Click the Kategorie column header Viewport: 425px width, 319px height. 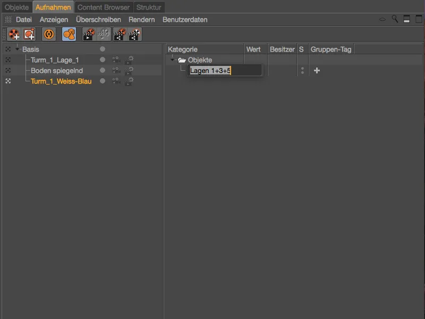click(205, 49)
